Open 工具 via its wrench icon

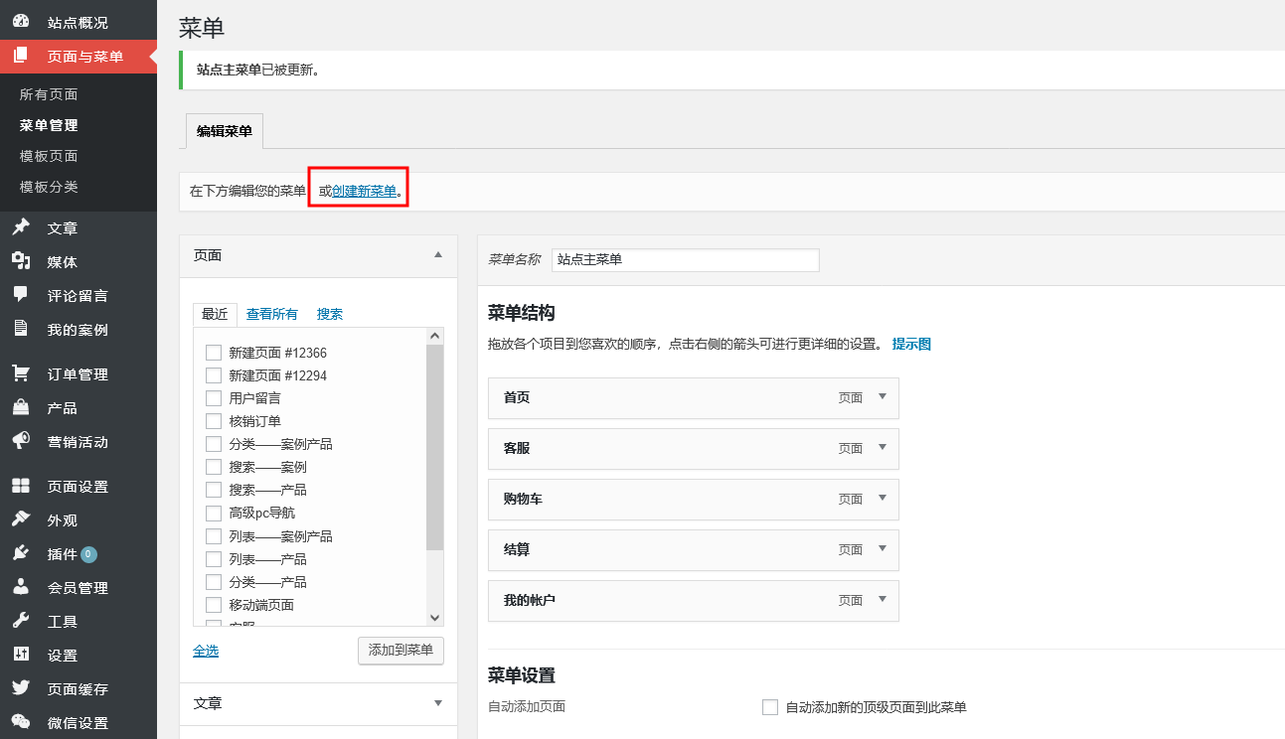click(21, 621)
